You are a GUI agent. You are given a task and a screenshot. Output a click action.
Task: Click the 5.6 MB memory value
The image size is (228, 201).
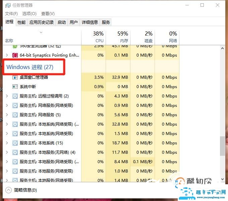(121, 115)
